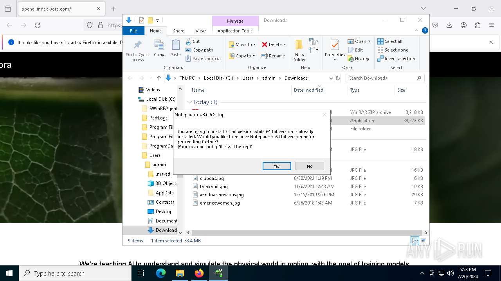Open PerfLogs folder in tree
The width and height of the screenshot is (501, 281).
click(158, 118)
